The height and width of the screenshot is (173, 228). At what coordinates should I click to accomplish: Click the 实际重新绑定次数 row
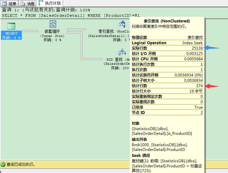167,96
